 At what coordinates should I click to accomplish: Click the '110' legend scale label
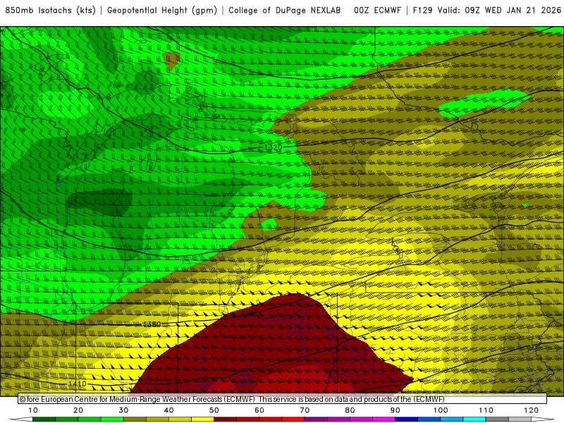[486, 410]
